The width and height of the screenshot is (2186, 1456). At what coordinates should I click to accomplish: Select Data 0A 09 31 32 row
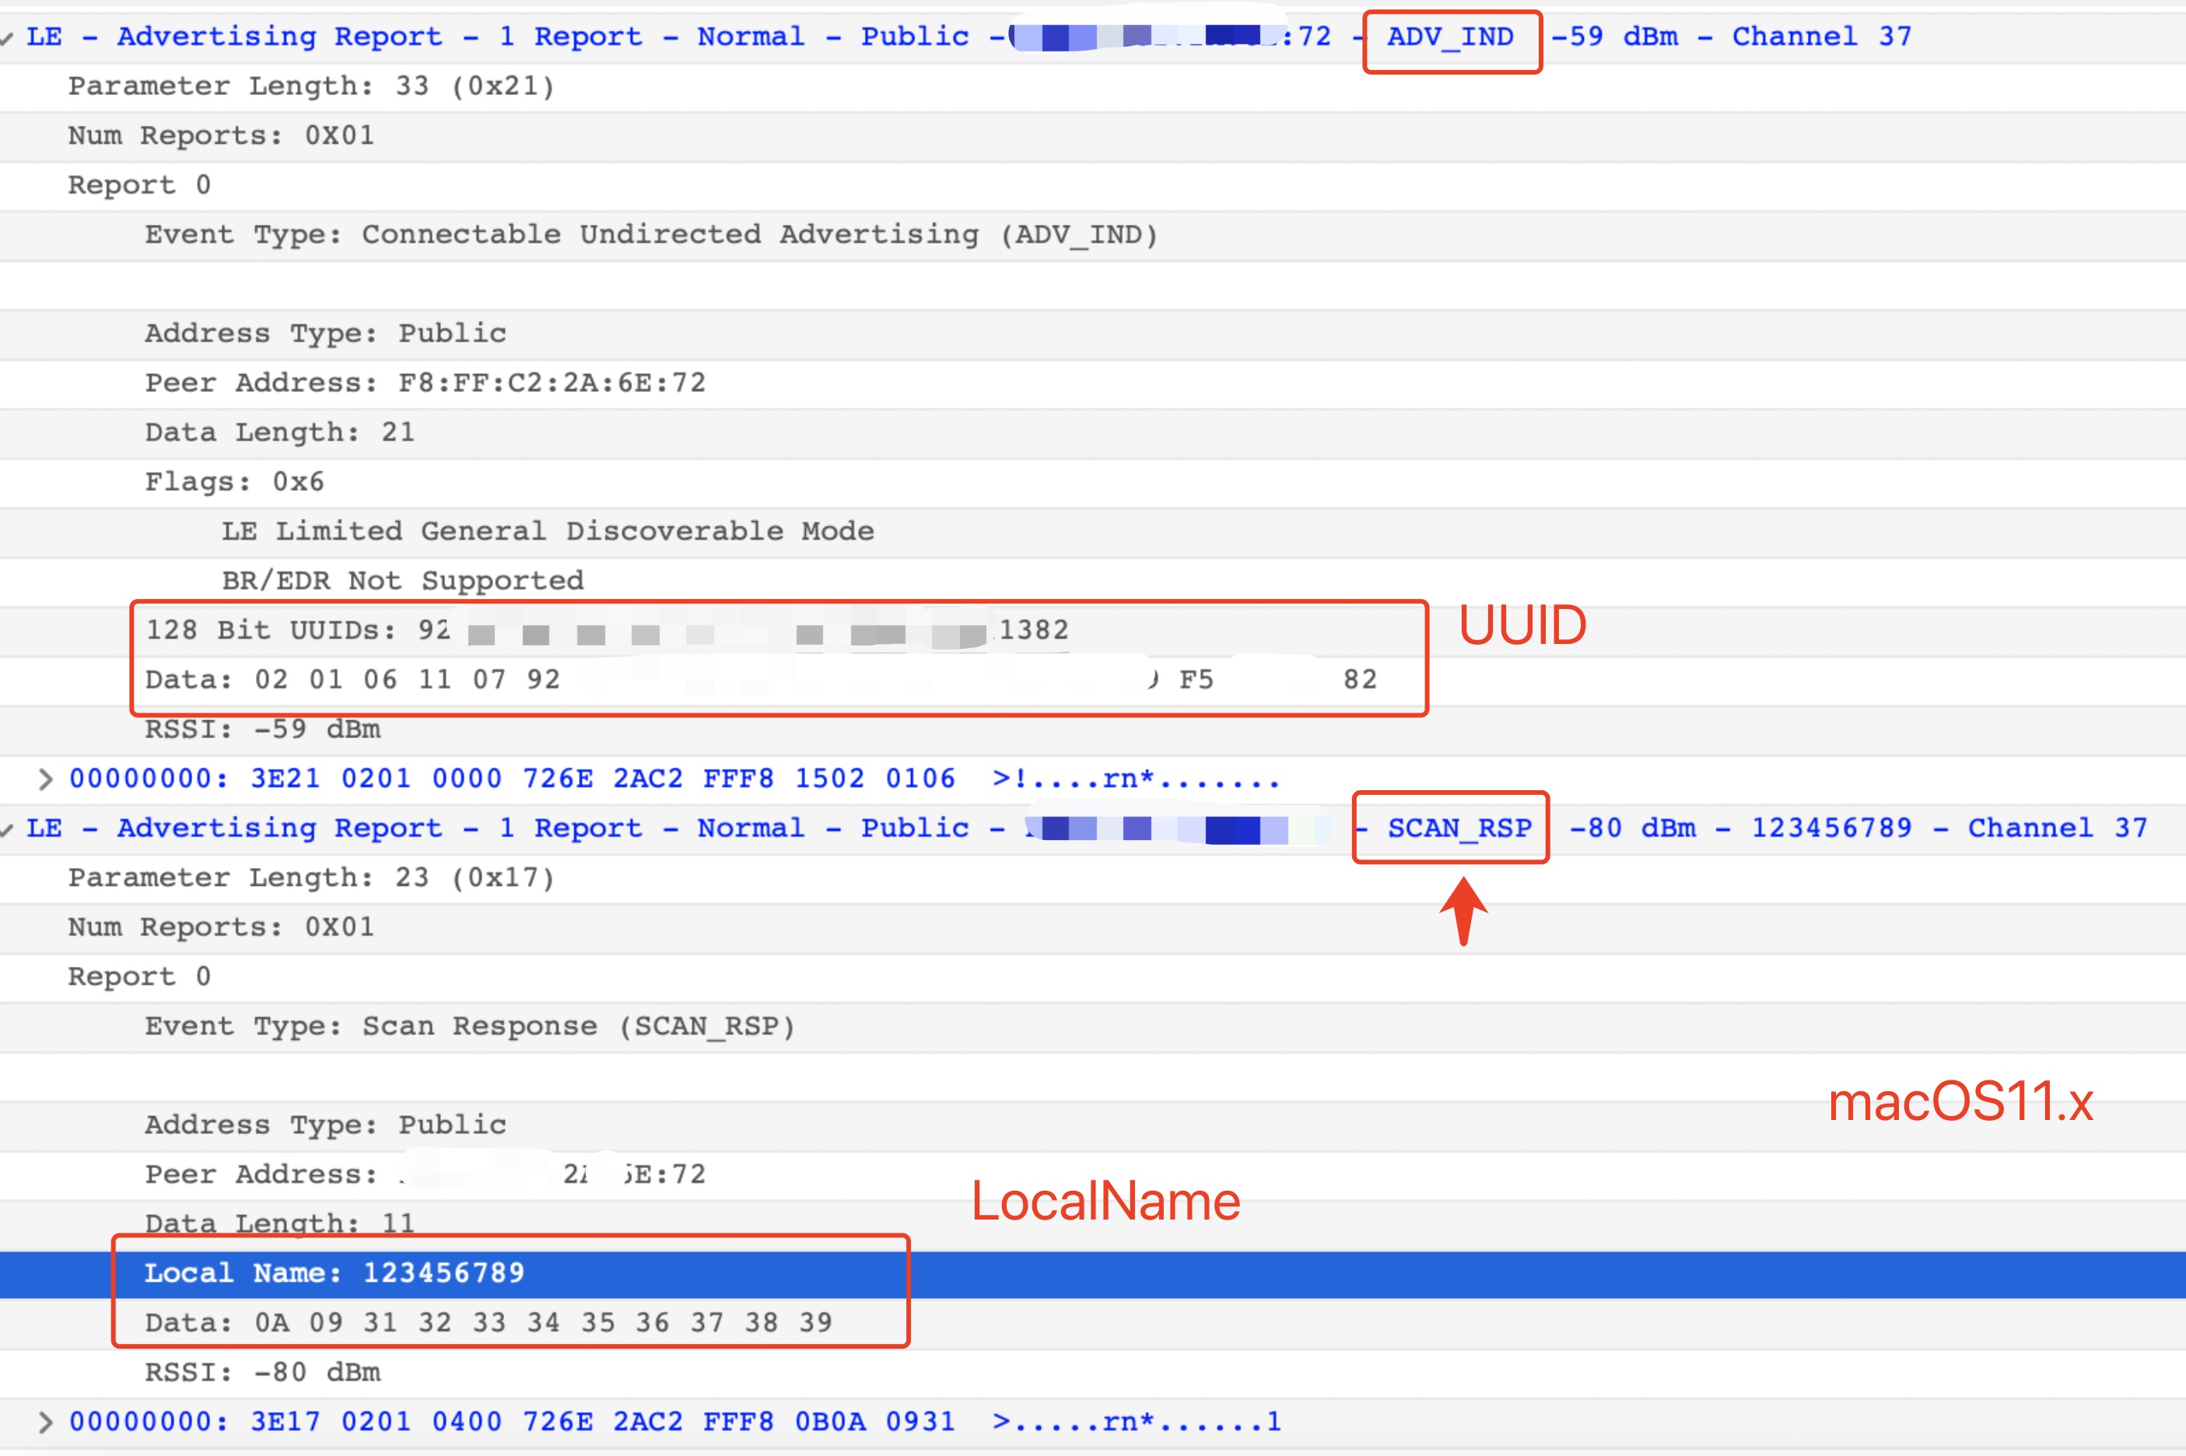click(488, 1322)
